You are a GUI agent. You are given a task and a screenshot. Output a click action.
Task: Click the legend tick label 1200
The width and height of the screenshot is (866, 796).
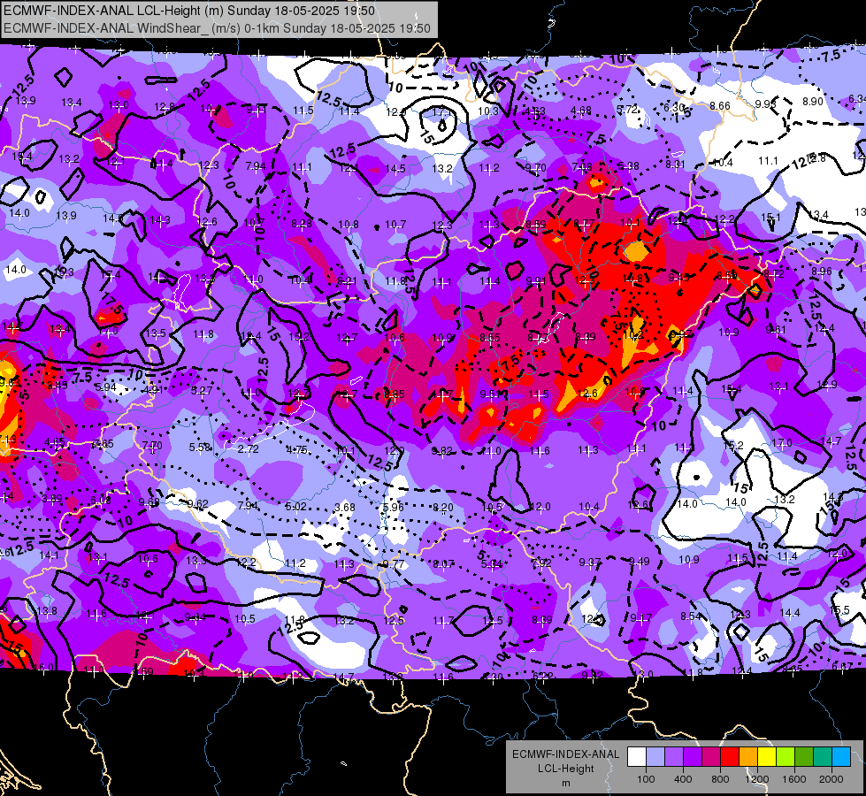pyautogui.click(x=757, y=779)
